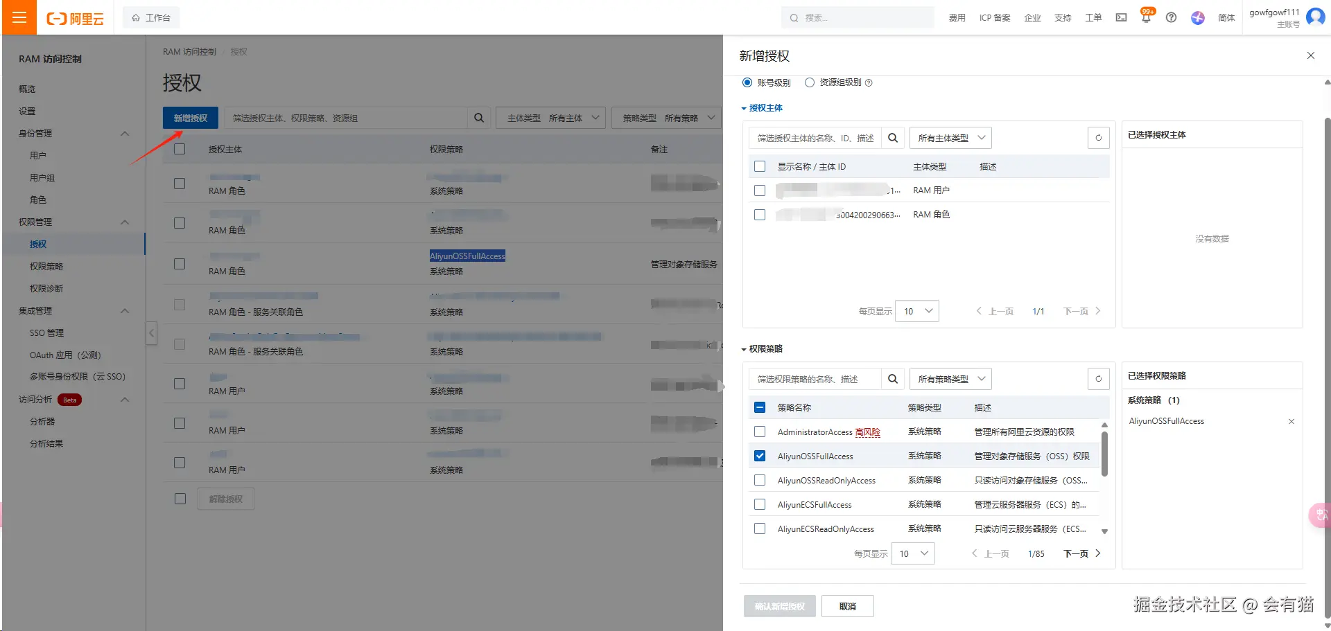Switch language via 简体
The height and width of the screenshot is (631, 1331).
1227,18
